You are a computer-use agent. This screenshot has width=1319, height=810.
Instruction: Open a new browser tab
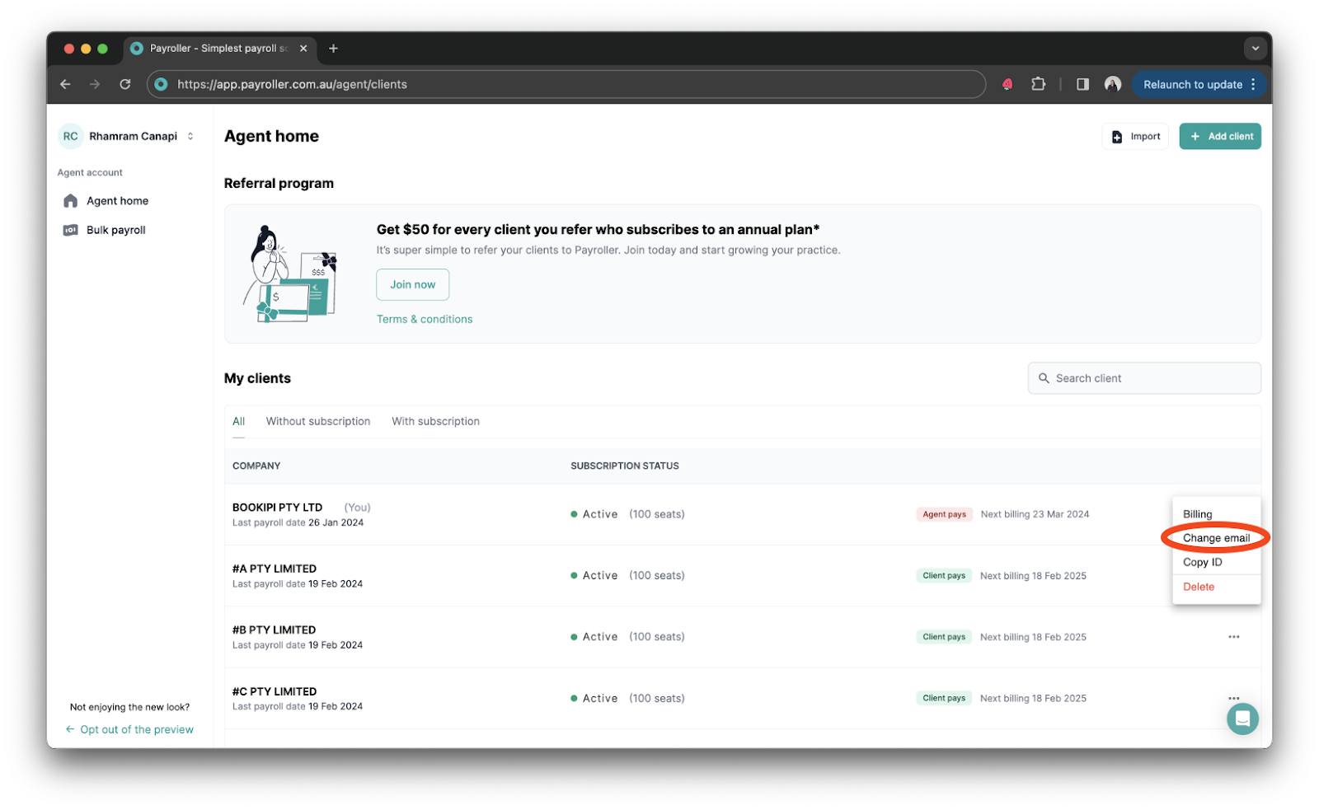click(333, 49)
